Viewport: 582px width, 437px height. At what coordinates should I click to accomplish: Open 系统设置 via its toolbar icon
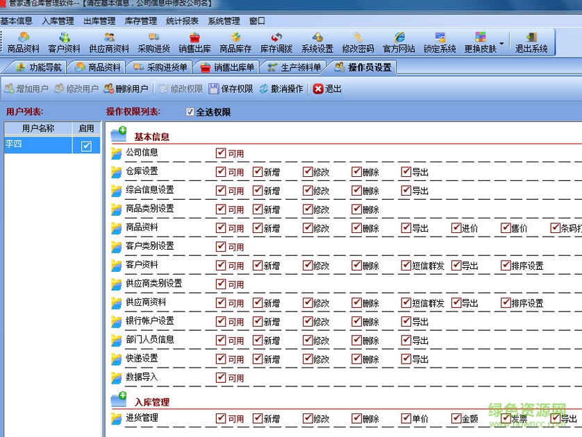317,42
